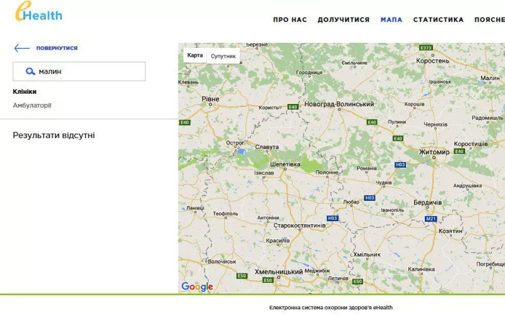Click the Google logo on the map

pyautogui.click(x=197, y=287)
